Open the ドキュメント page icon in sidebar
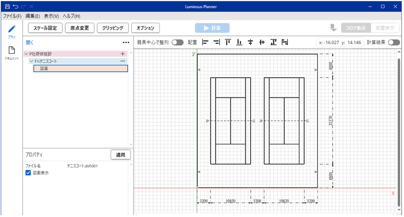 12,52
